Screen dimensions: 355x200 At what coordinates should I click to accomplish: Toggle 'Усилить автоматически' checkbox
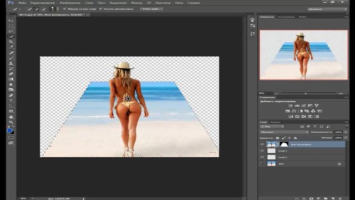[x=100, y=9]
